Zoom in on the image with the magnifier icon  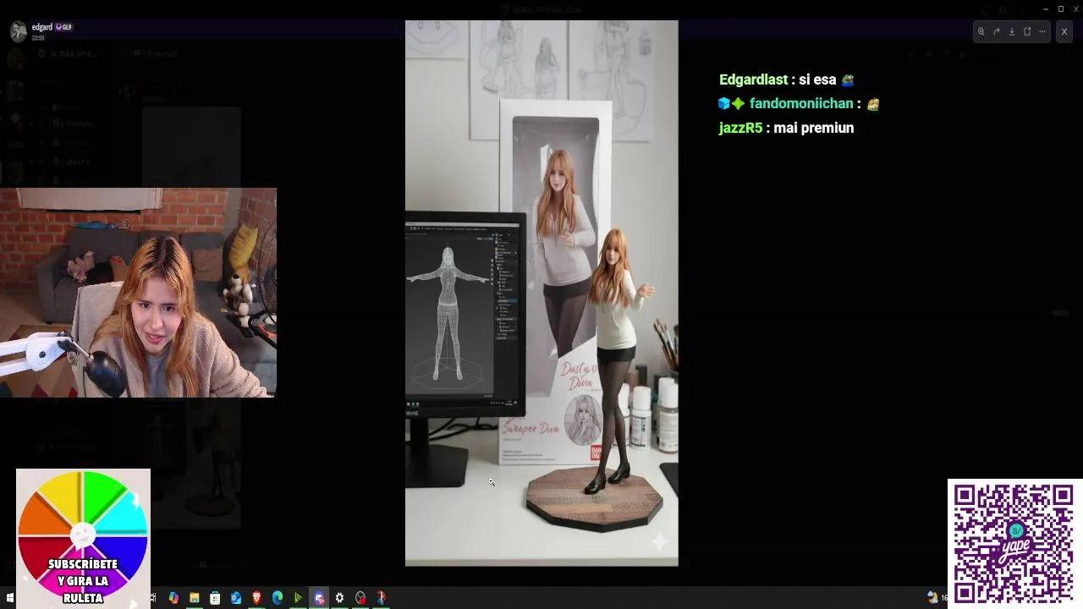coord(981,32)
